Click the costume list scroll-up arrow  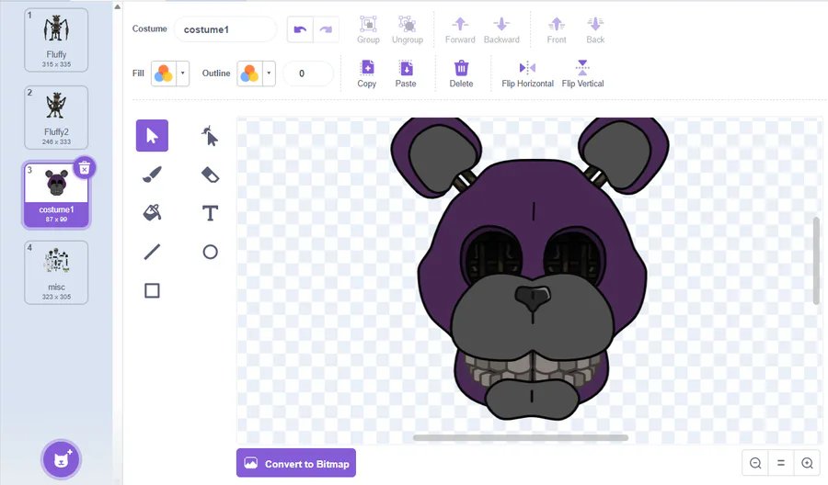click(x=117, y=6)
